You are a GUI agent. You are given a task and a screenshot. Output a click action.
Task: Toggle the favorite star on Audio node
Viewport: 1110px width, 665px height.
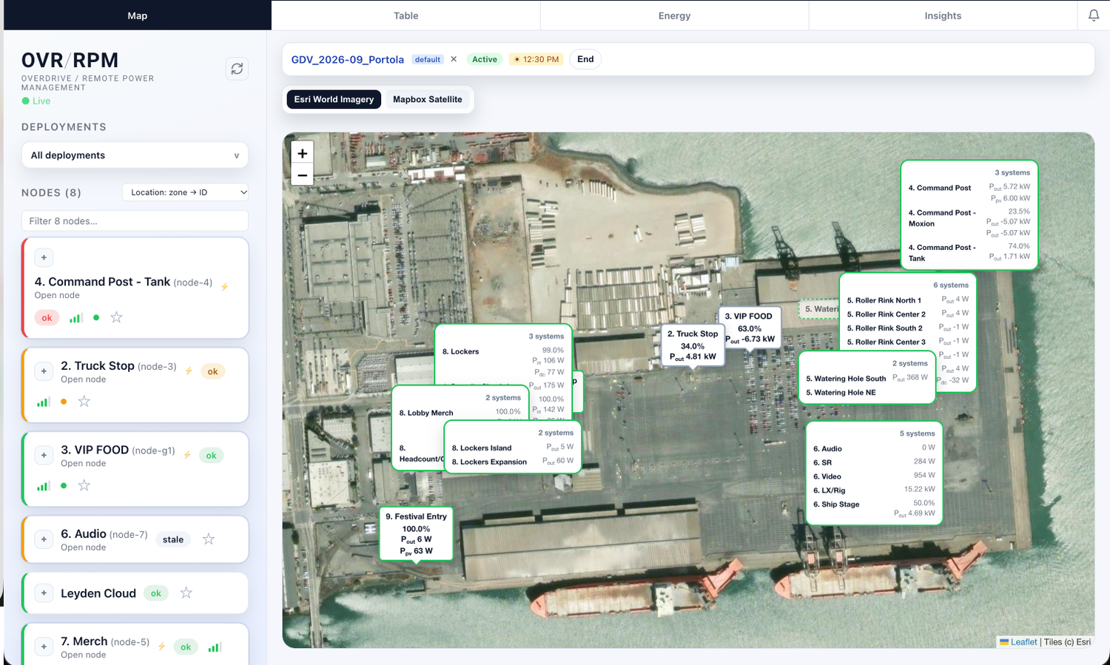(209, 539)
